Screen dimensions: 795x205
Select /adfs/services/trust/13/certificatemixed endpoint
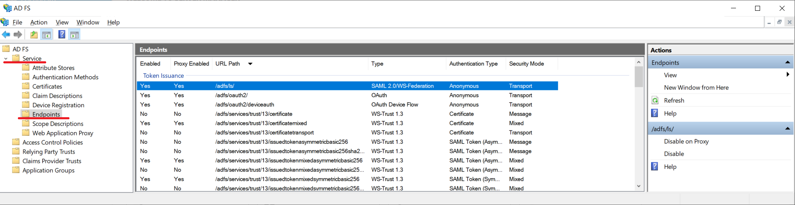347,123
